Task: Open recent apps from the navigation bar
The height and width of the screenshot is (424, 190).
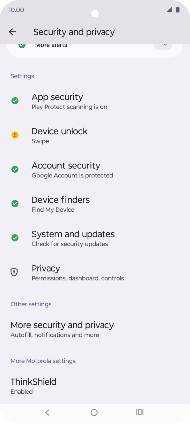Action: click(140, 412)
